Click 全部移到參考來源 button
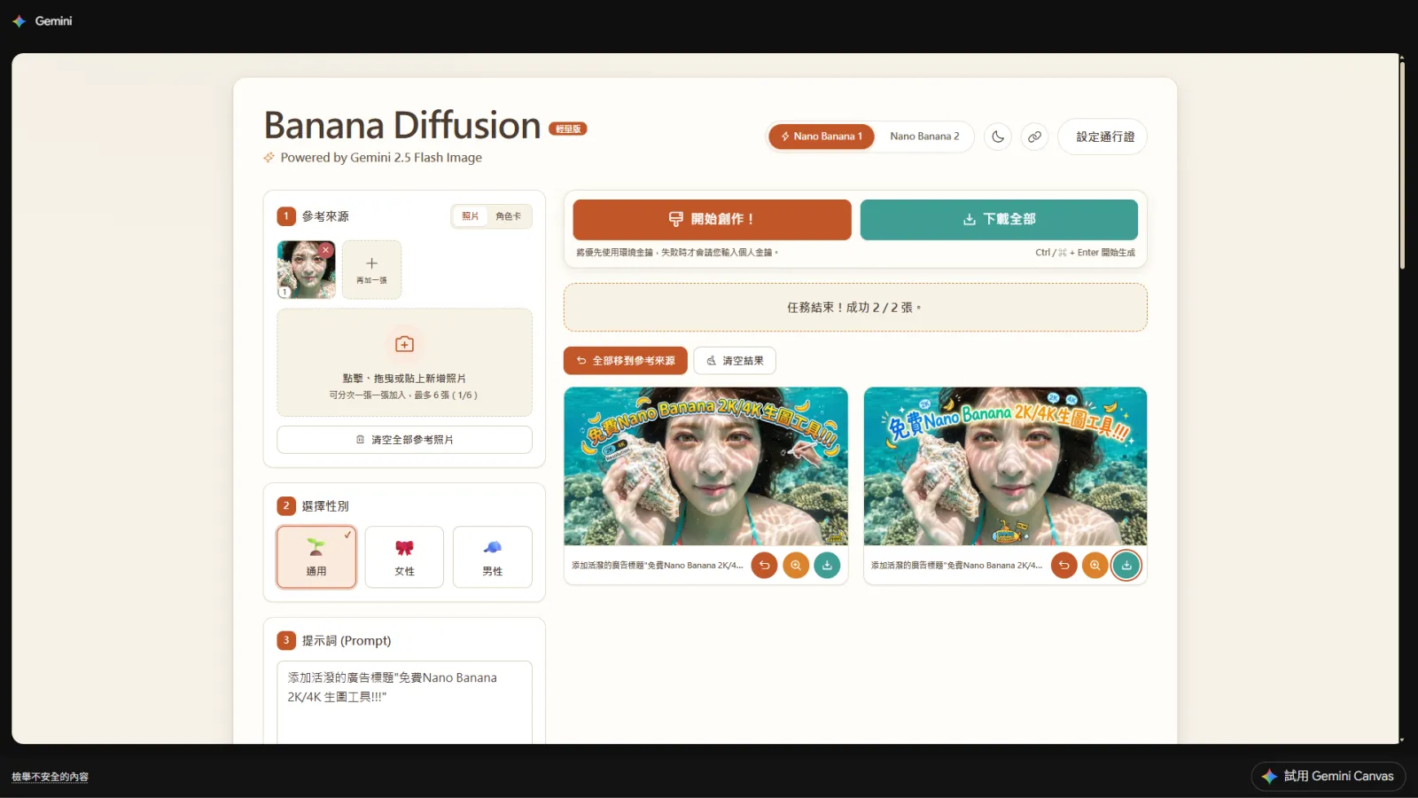1418x798 pixels. coord(626,361)
